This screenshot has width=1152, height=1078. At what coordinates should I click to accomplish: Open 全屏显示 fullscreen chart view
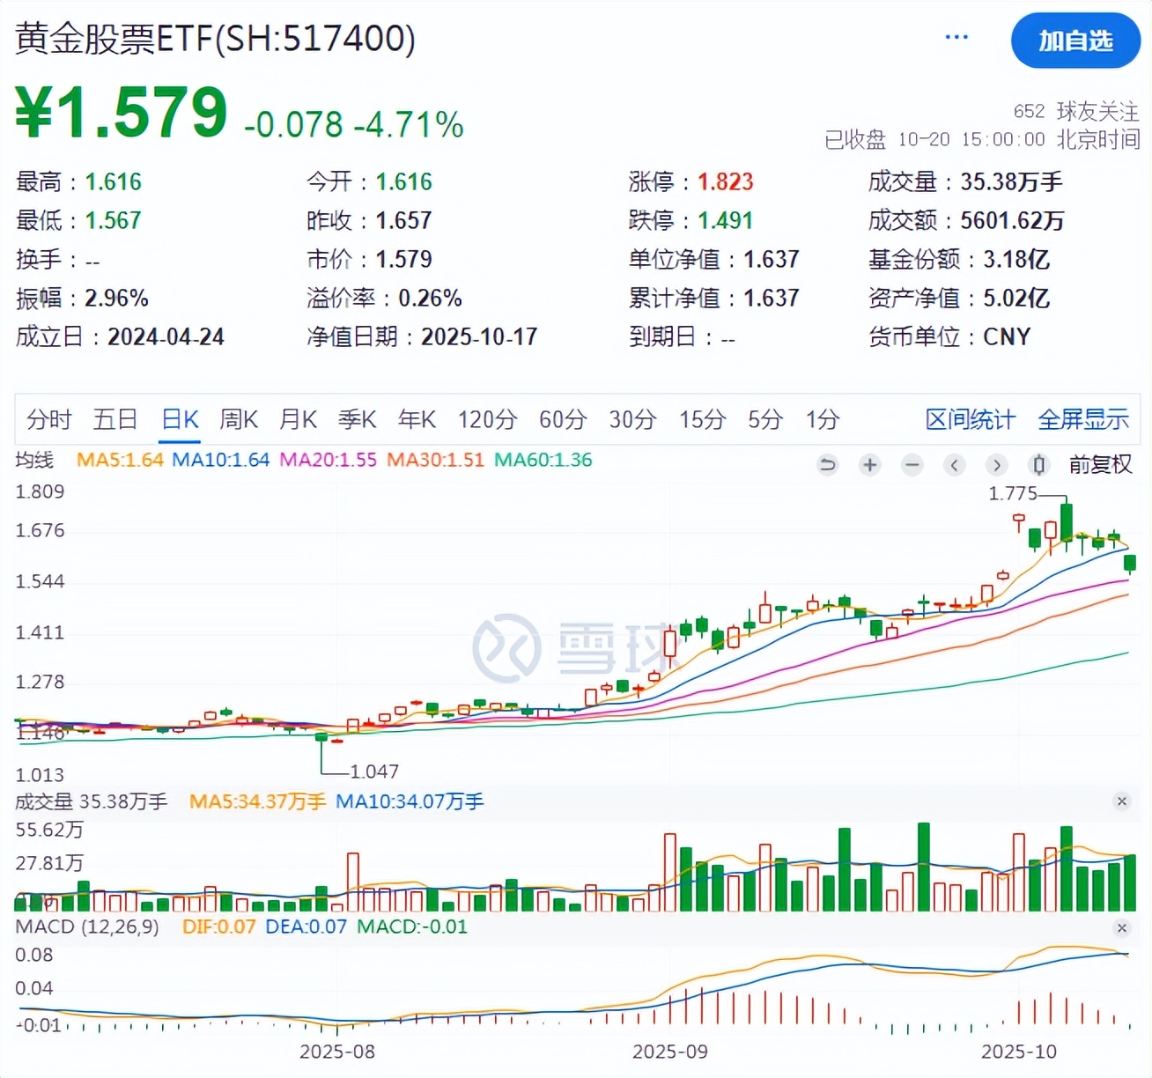point(1083,419)
